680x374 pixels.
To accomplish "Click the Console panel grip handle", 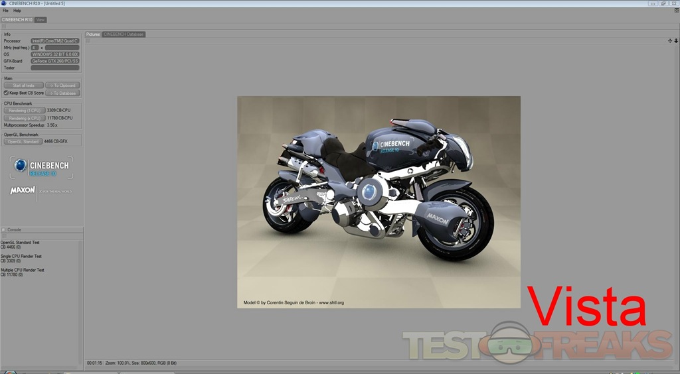I will coord(3,229).
